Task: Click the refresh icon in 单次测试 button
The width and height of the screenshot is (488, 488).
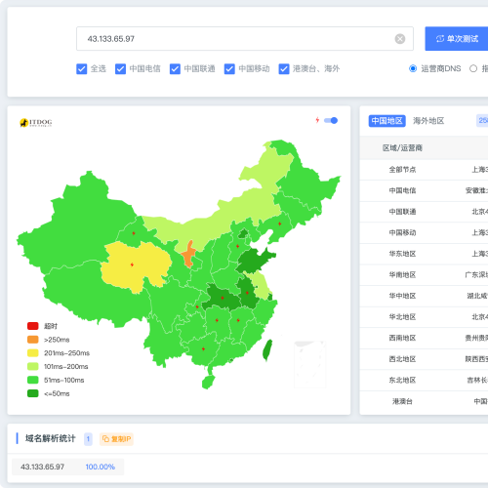Action: [440, 39]
